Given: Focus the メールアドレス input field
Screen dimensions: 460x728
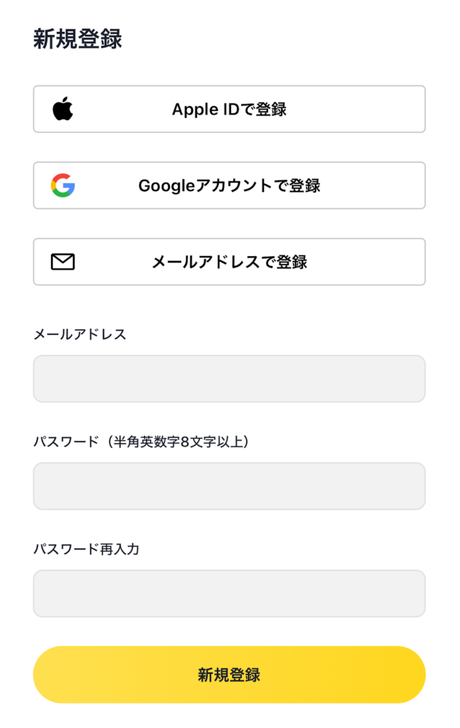Looking at the screenshot, I should 229,379.
